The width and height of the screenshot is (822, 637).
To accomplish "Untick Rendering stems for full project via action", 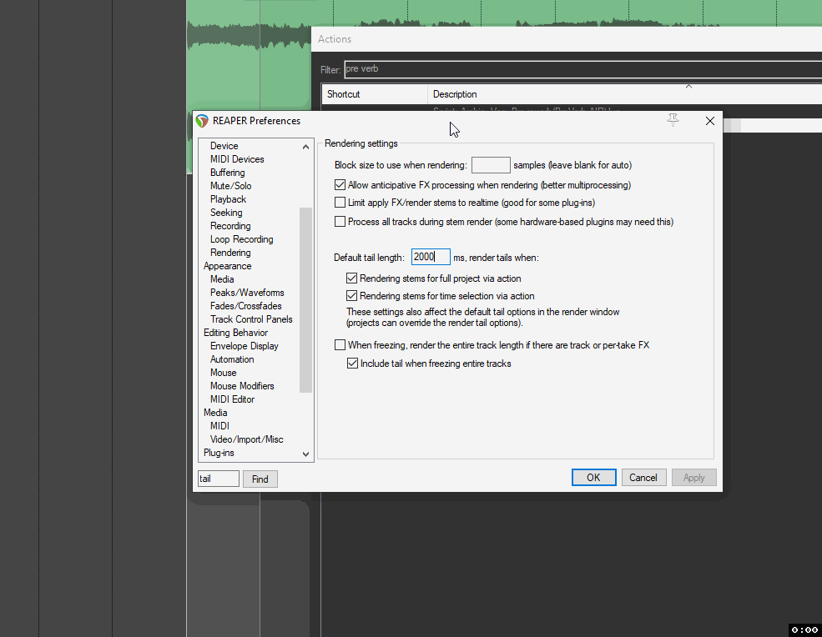I will (x=352, y=278).
